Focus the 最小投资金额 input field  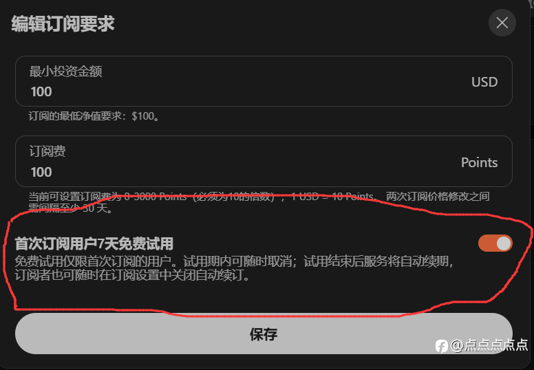[264, 81]
